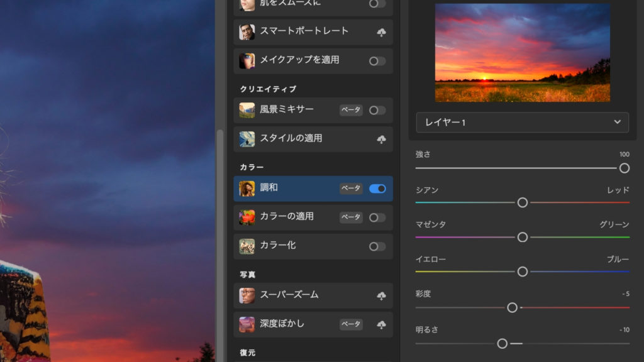Toggle on メイクアップを適用 filter
Image resolution: width=644 pixels, height=362 pixels.
coord(377,61)
